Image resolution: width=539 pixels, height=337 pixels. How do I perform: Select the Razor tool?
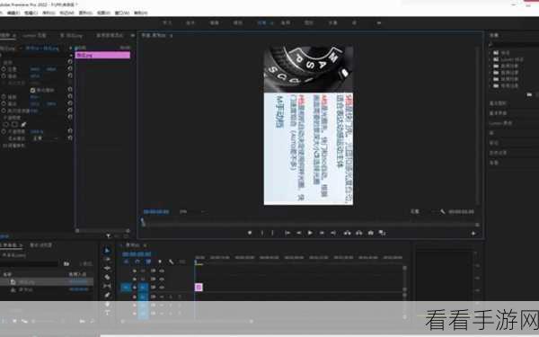coord(107,277)
